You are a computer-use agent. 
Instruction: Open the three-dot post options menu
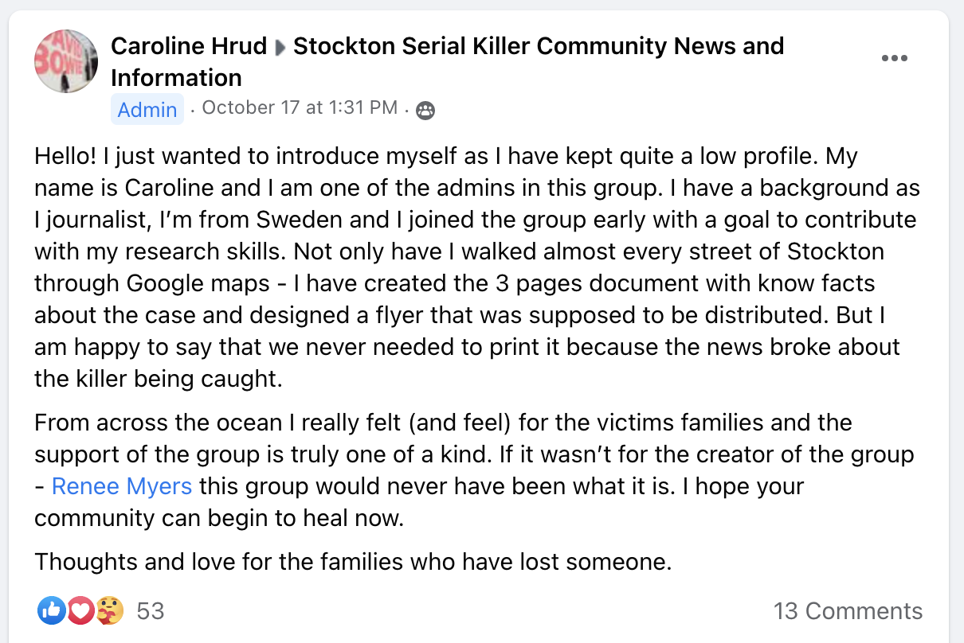coord(894,59)
